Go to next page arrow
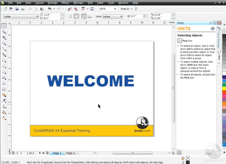The image size is (226, 164). 40,153
